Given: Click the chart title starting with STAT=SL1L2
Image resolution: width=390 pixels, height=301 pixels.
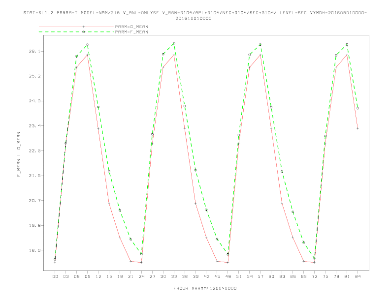Looking at the screenshot, I should click(x=195, y=15).
